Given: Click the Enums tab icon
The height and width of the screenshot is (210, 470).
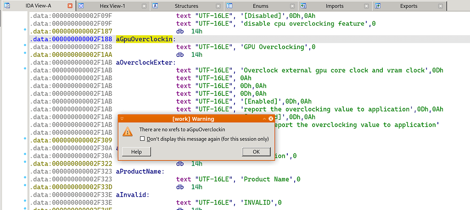Looking at the screenshot, I should 229,6.
